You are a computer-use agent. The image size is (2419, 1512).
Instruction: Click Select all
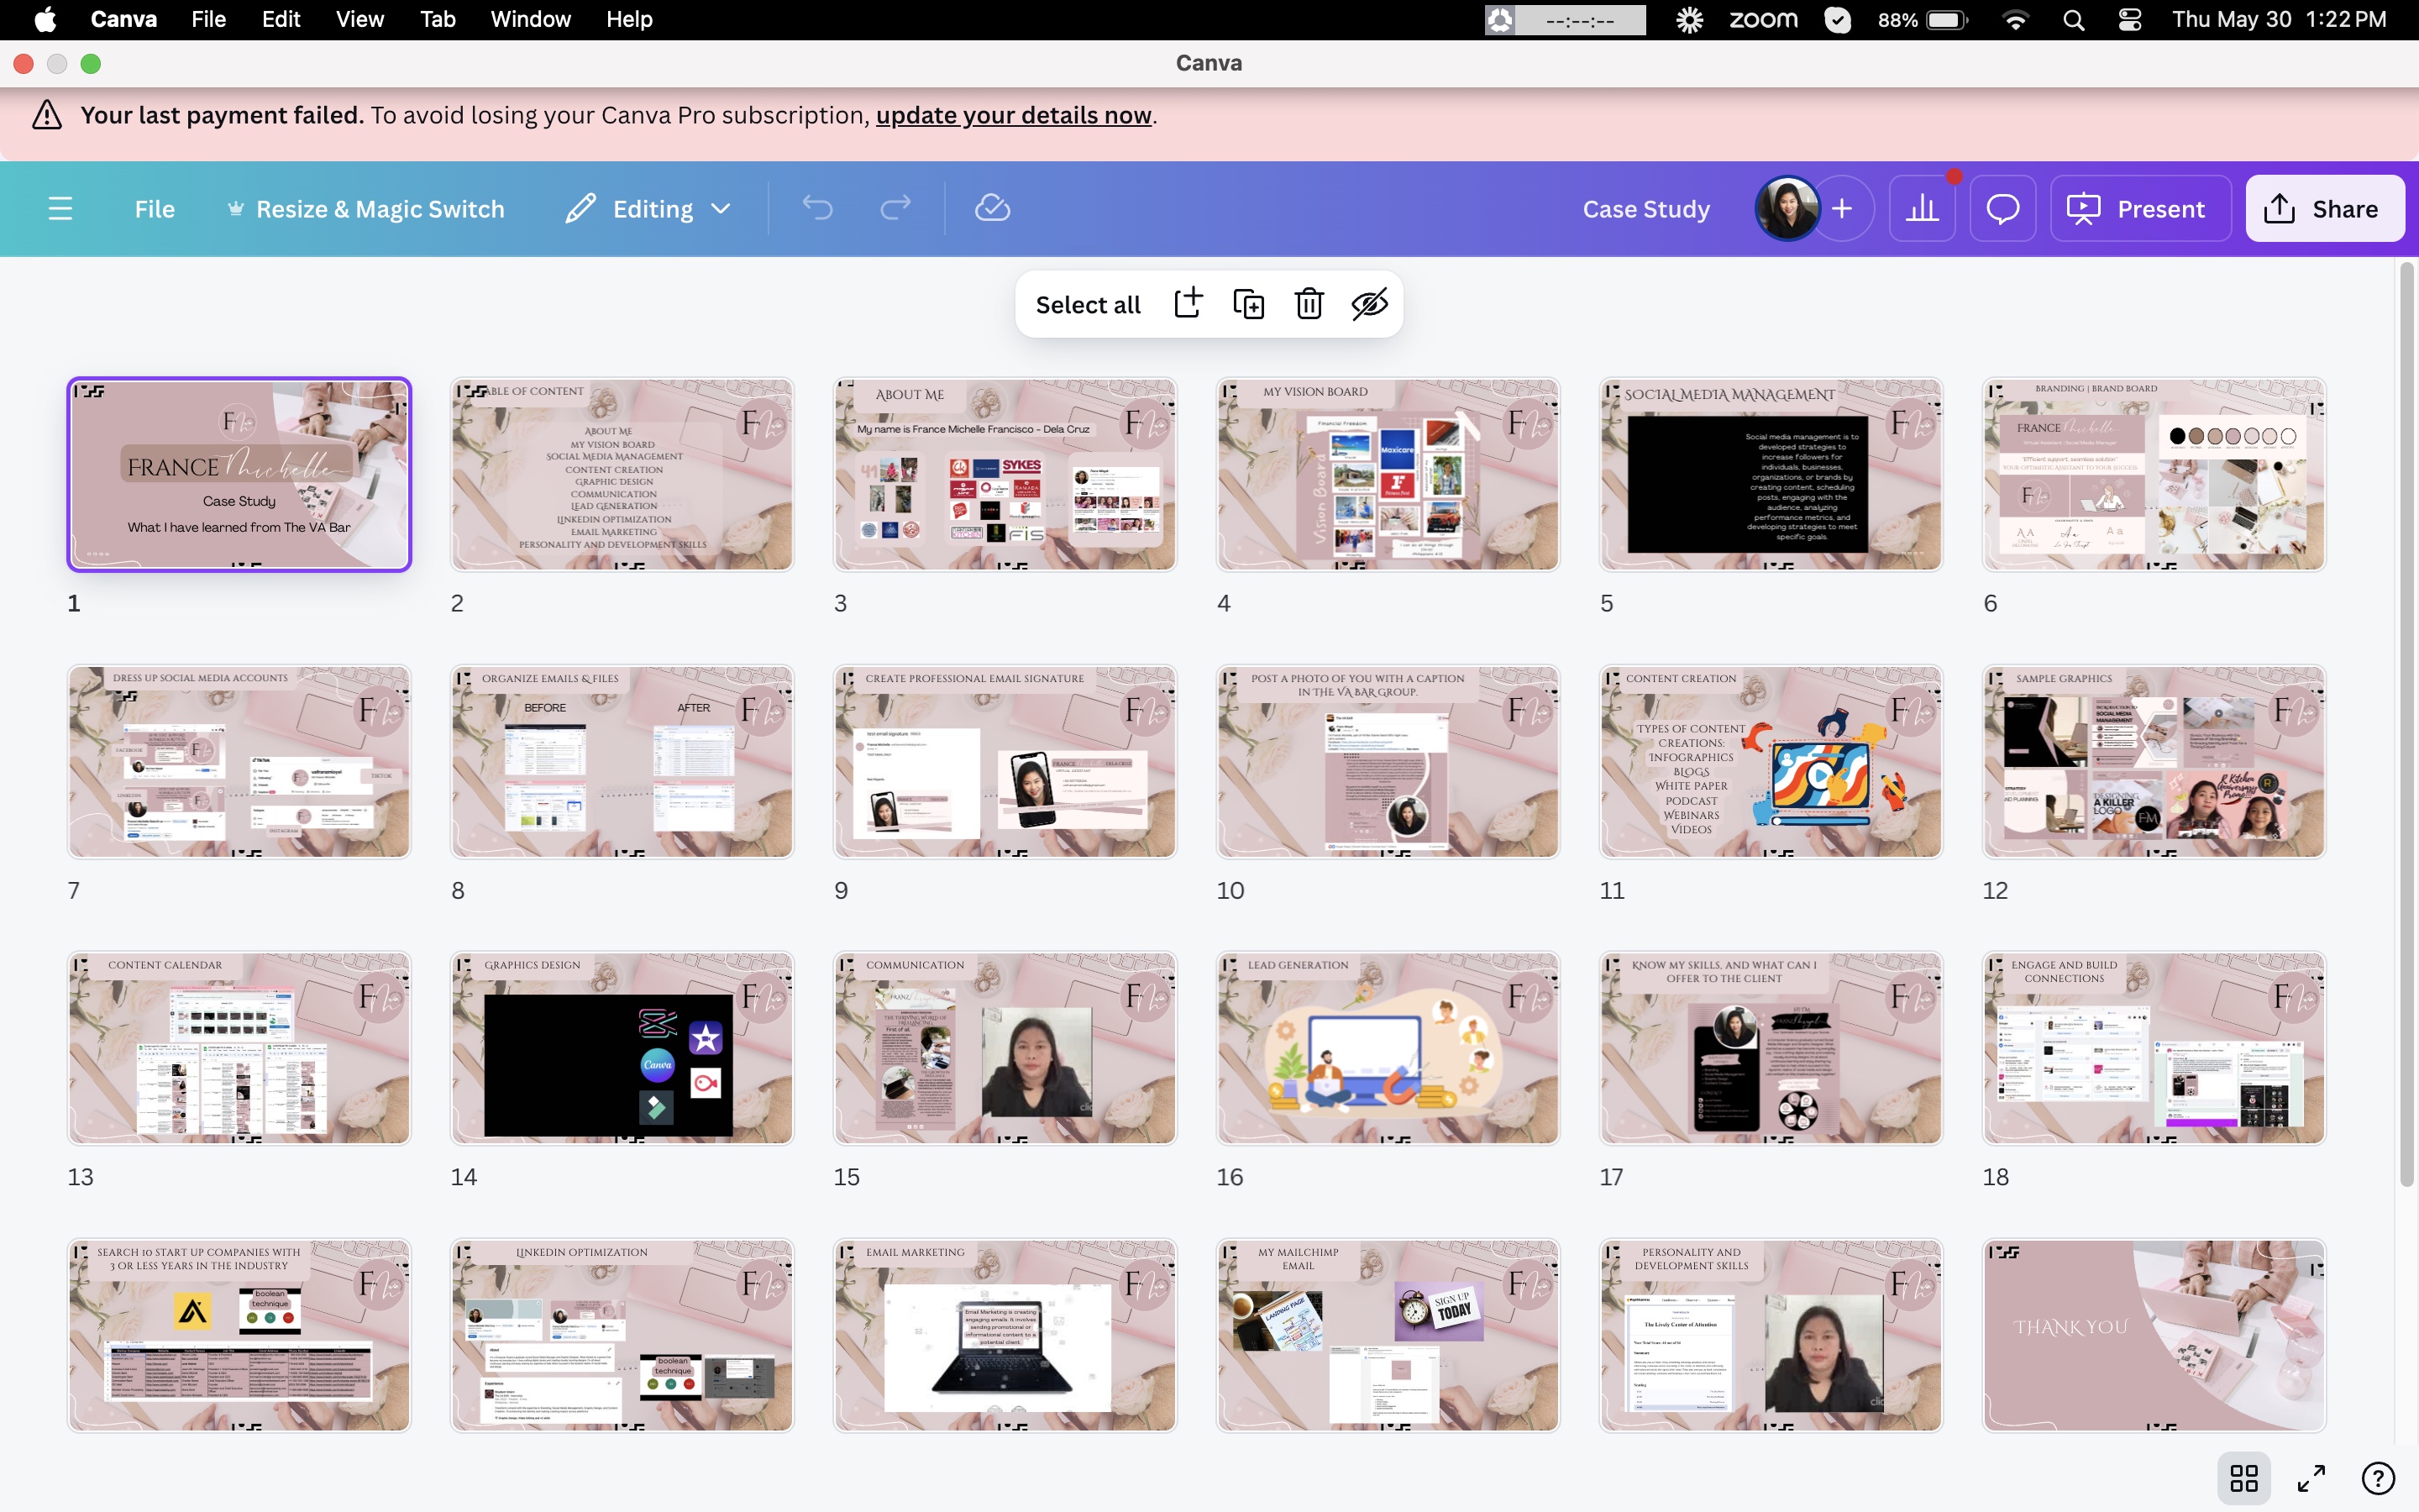pyautogui.click(x=1088, y=304)
